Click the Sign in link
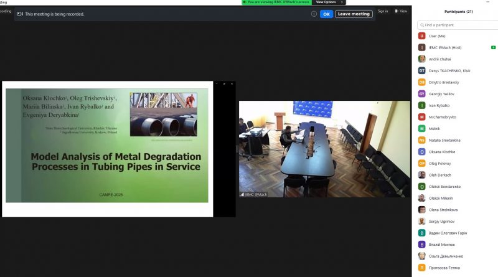This screenshot has width=498, height=277. click(x=382, y=11)
